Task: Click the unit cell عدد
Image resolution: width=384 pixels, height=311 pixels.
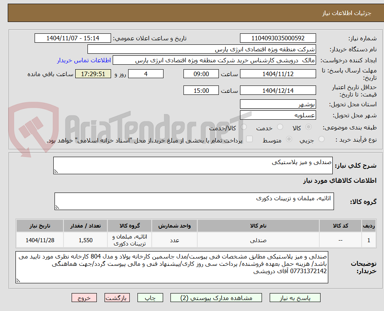Action: [x=175, y=240]
